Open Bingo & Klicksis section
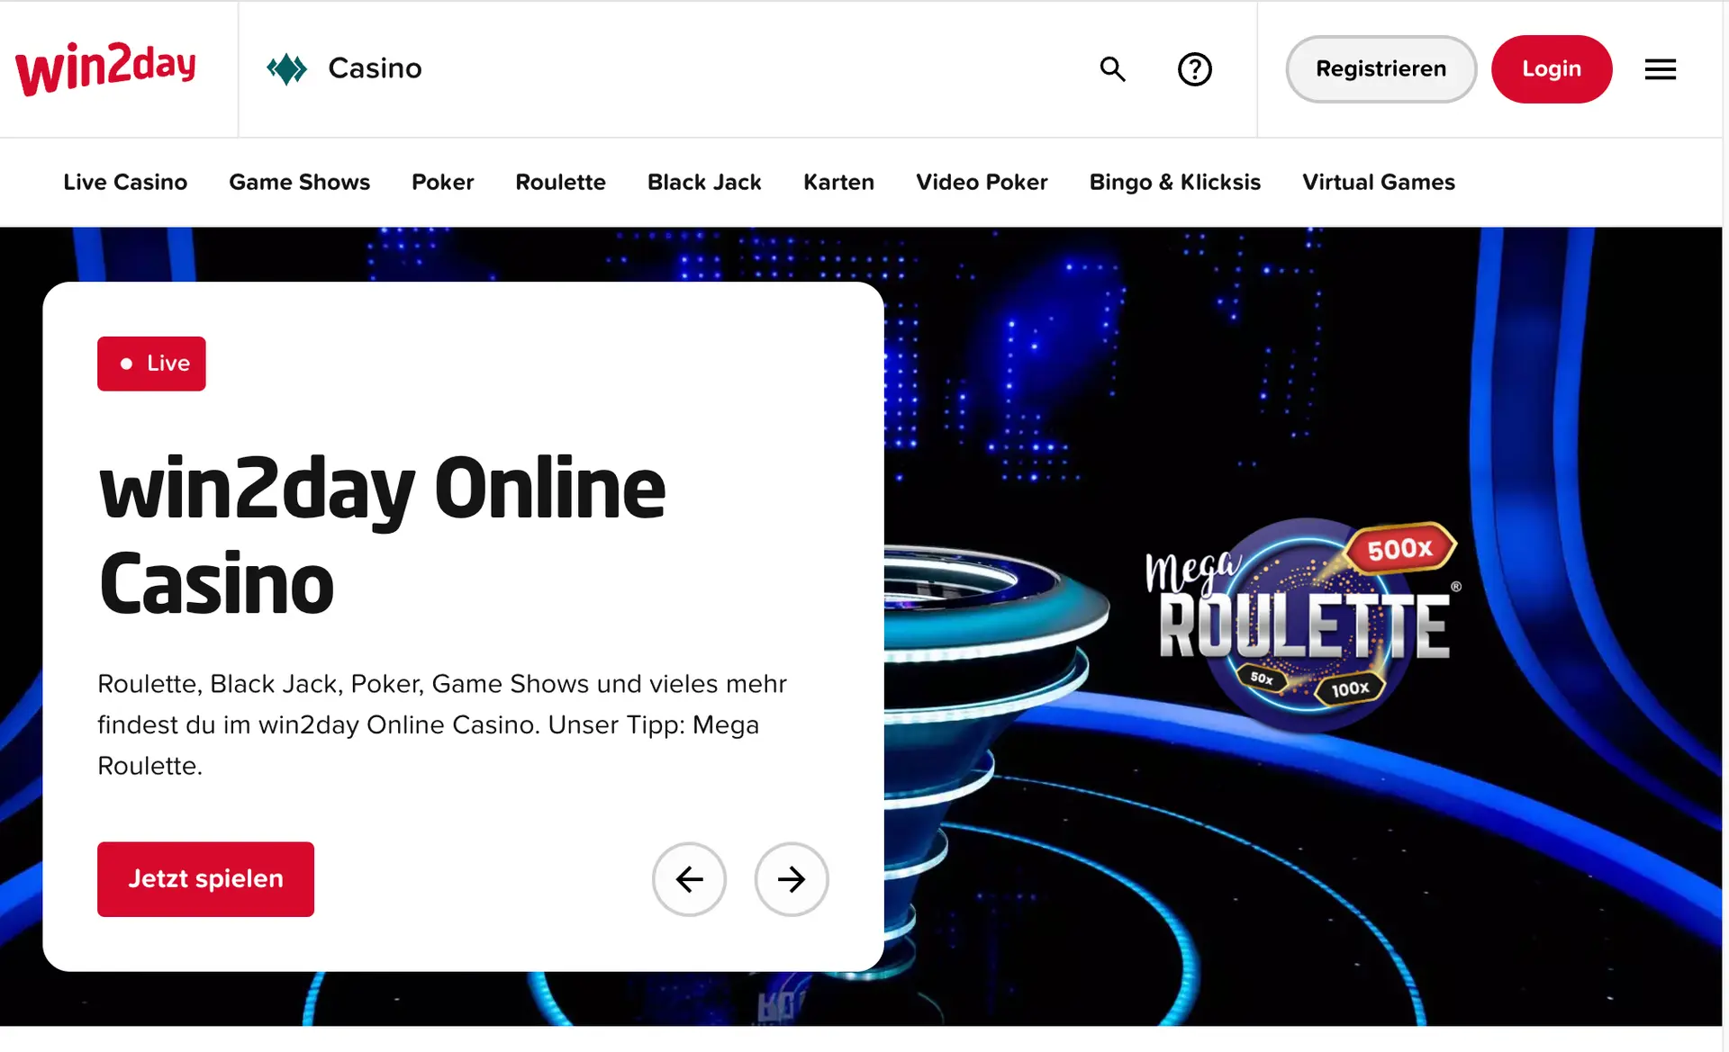Image resolution: width=1729 pixels, height=1052 pixels. [x=1174, y=182]
